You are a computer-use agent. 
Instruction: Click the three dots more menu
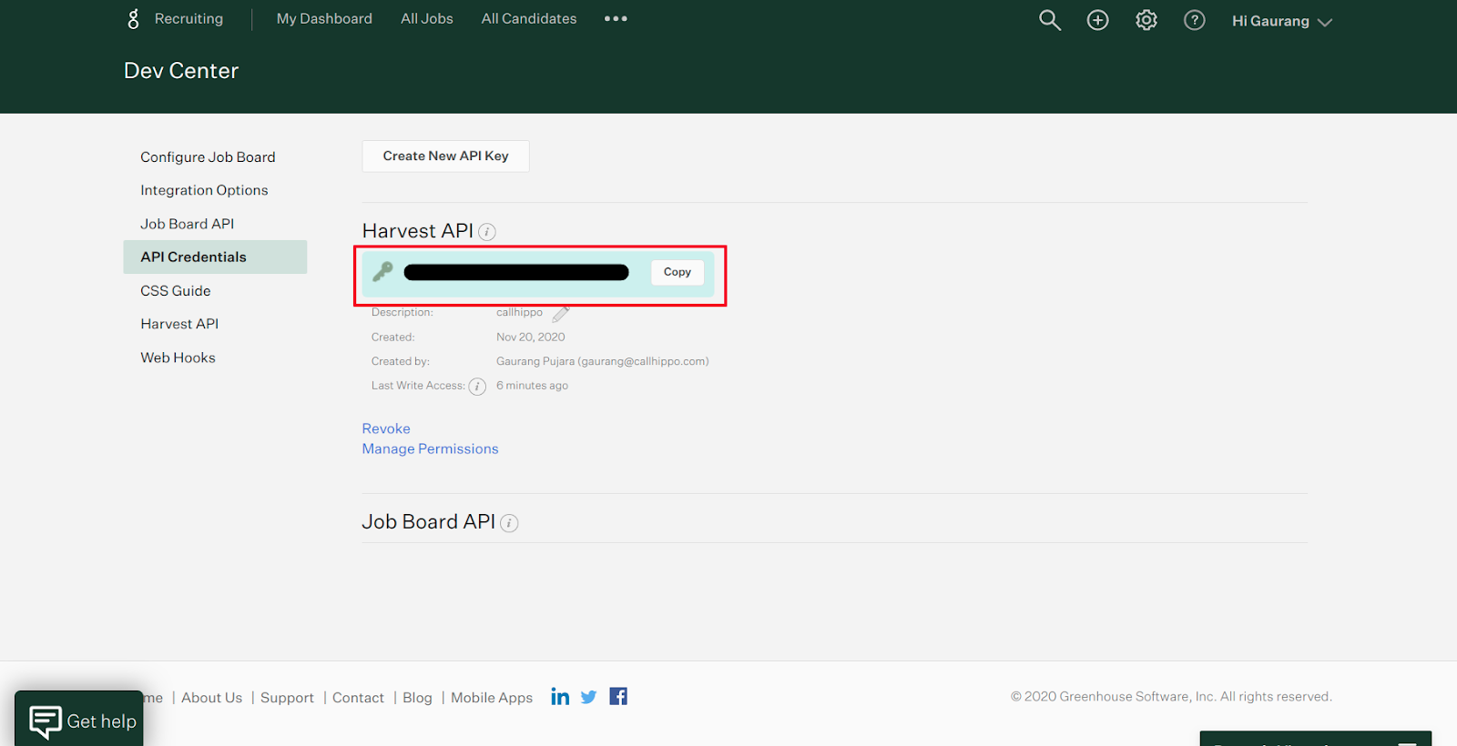(616, 18)
